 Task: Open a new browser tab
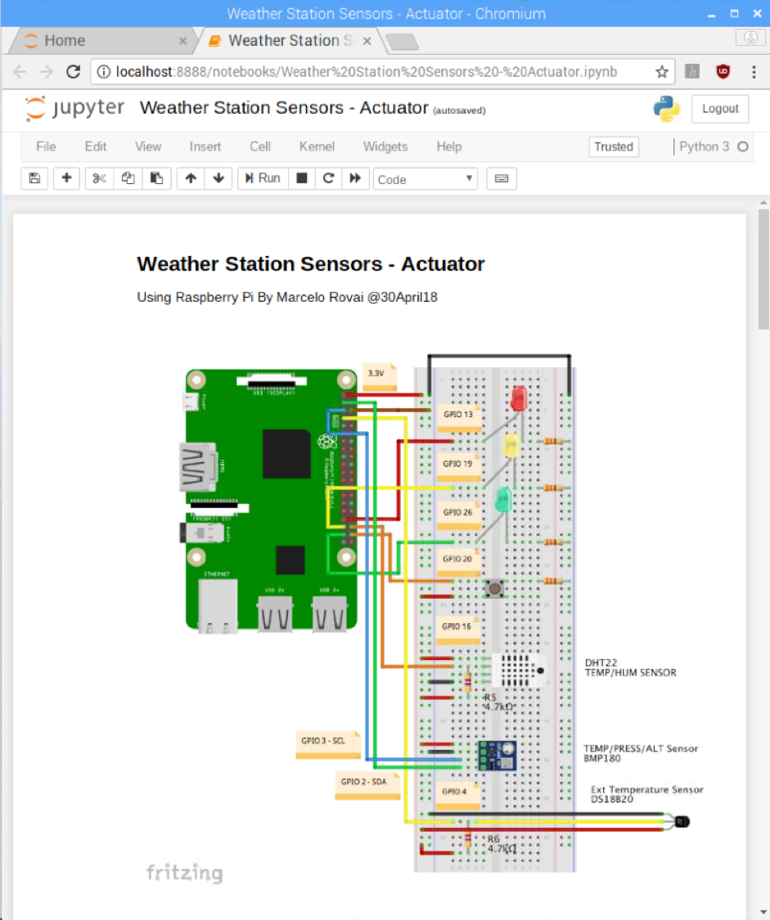[403, 42]
